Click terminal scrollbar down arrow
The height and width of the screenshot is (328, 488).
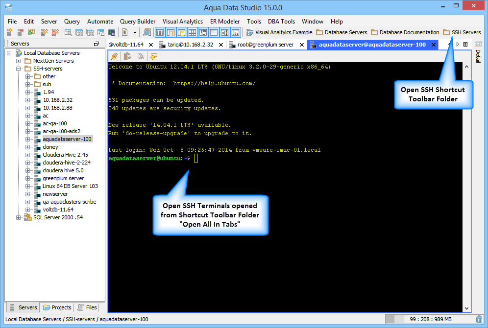coord(466,308)
